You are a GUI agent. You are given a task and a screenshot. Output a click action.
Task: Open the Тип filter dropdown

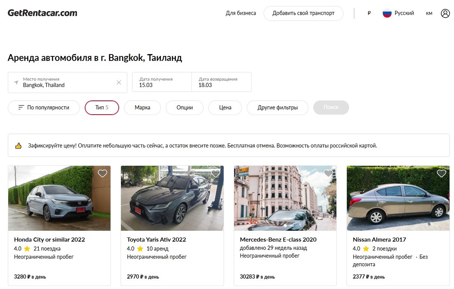tap(102, 107)
